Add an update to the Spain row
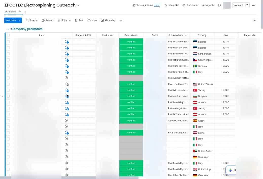 click(x=66, y=121)
